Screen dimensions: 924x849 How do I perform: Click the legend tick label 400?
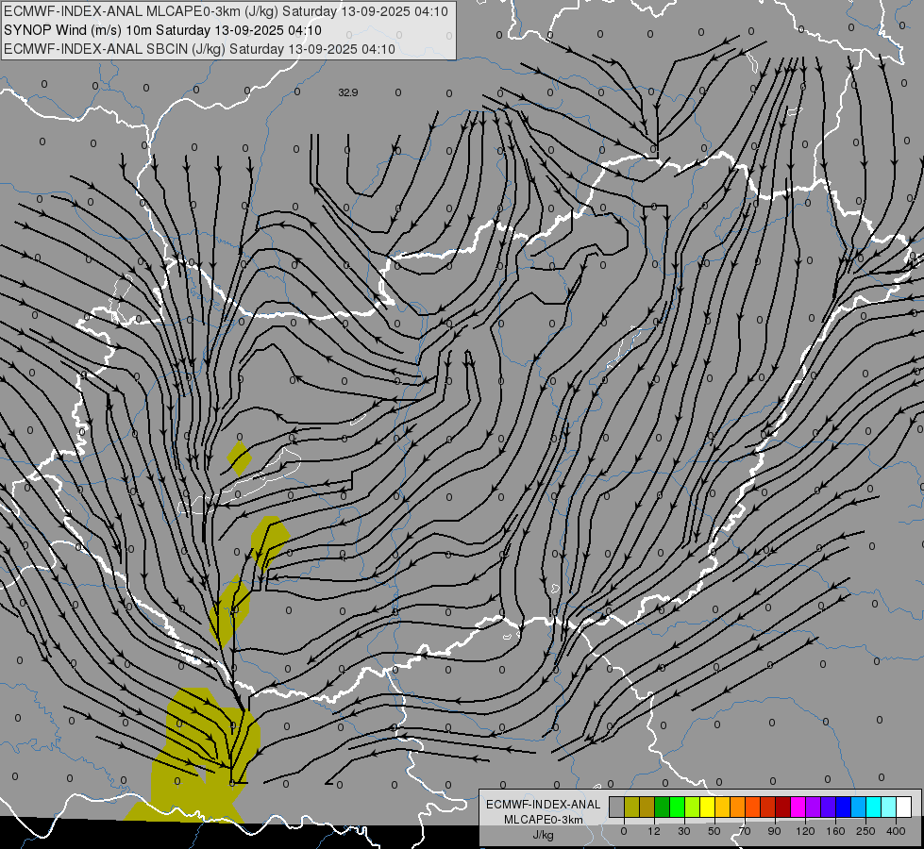coord(896,831)
